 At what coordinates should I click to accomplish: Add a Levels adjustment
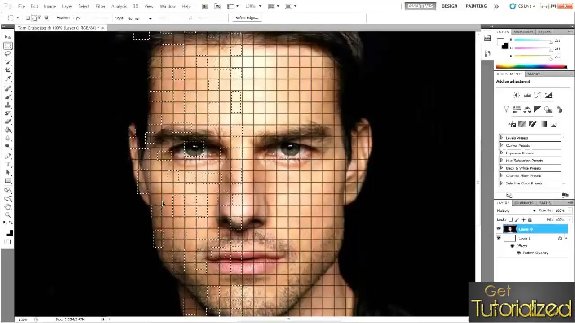(x=527, y=95)
